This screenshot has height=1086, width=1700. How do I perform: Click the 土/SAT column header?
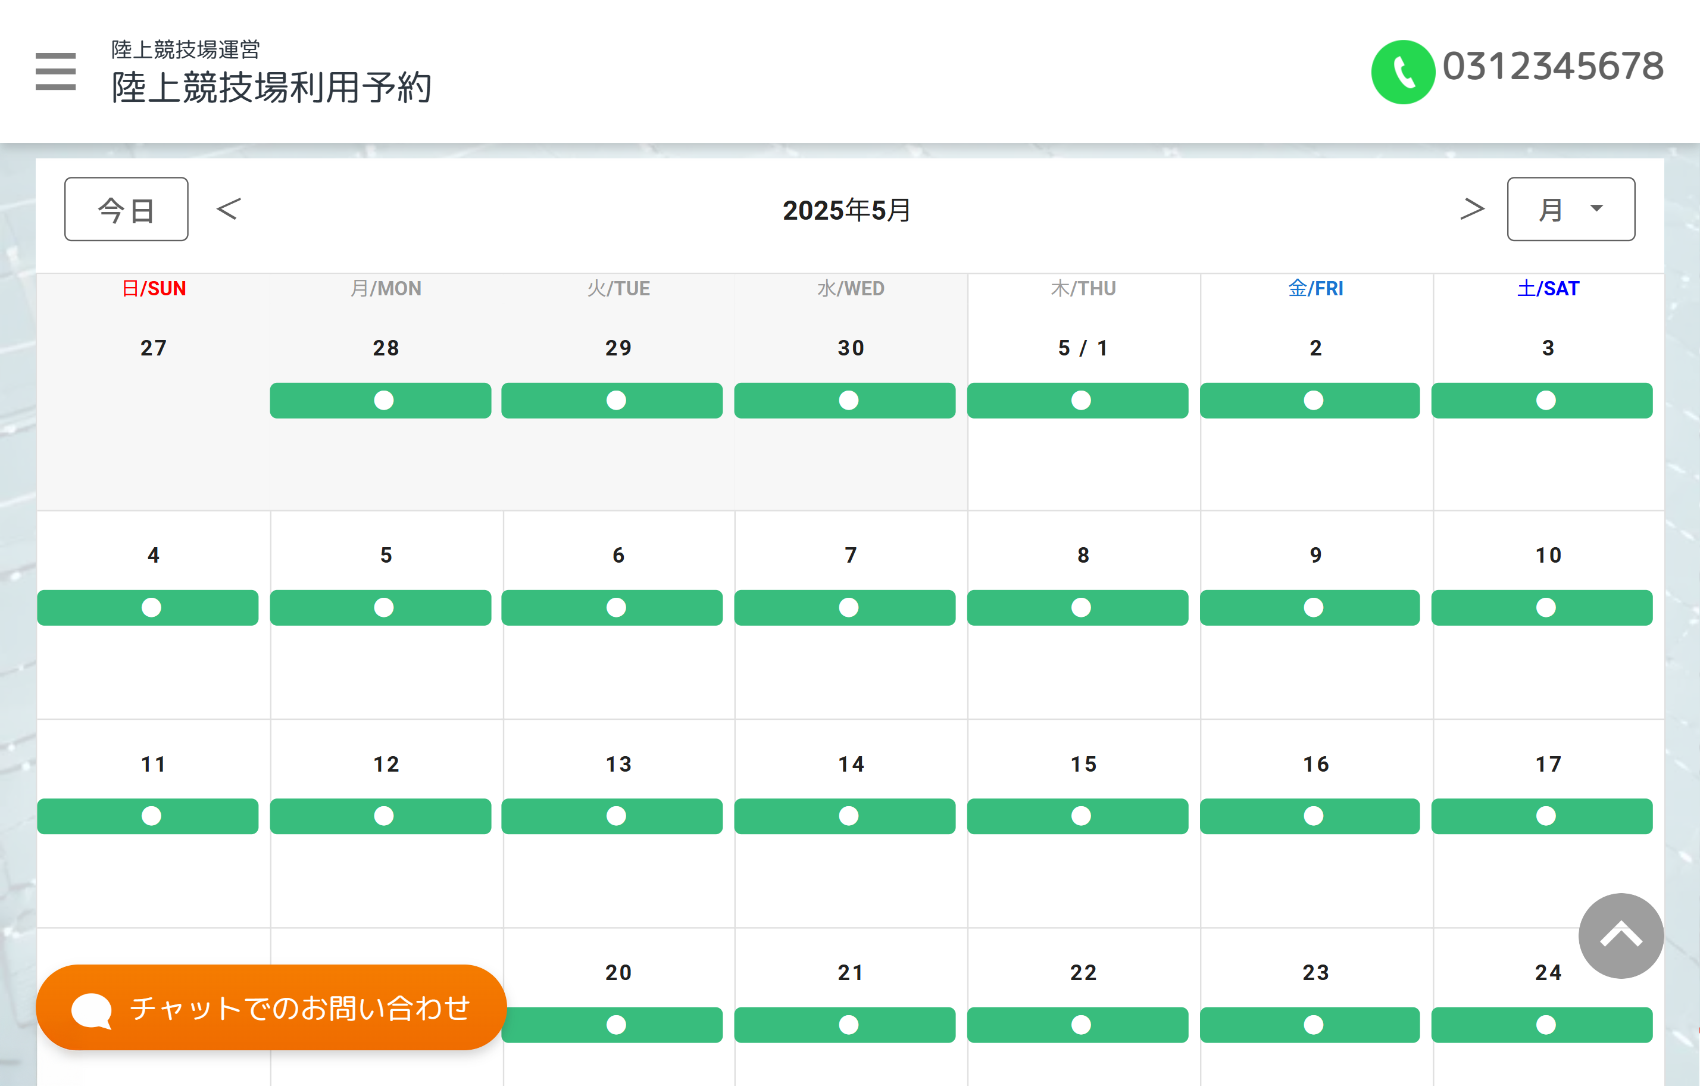click(x=1548, y=289)
